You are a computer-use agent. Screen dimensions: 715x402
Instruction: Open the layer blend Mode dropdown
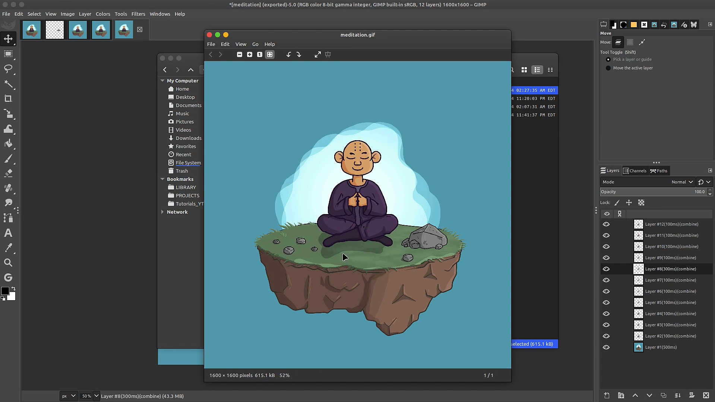pos(681,182)
